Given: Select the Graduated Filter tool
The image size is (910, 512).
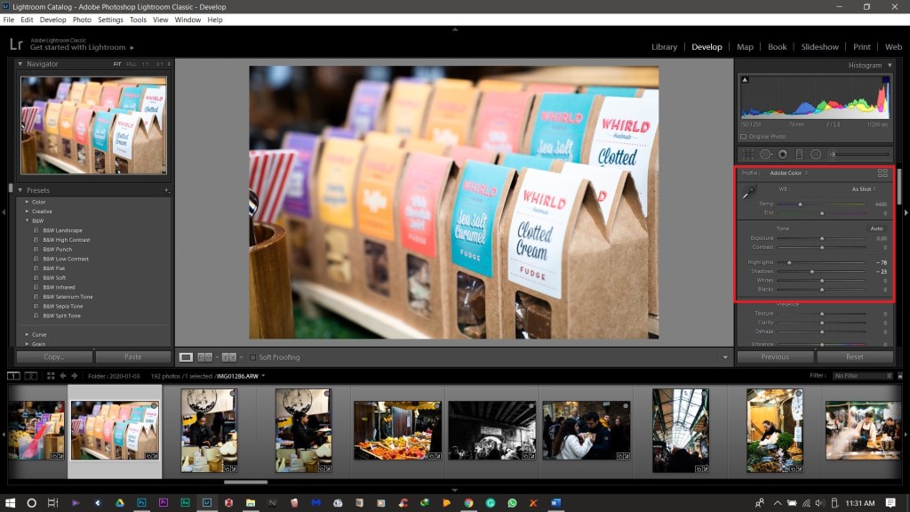Looking at the screenshot, I should [799, 154].
